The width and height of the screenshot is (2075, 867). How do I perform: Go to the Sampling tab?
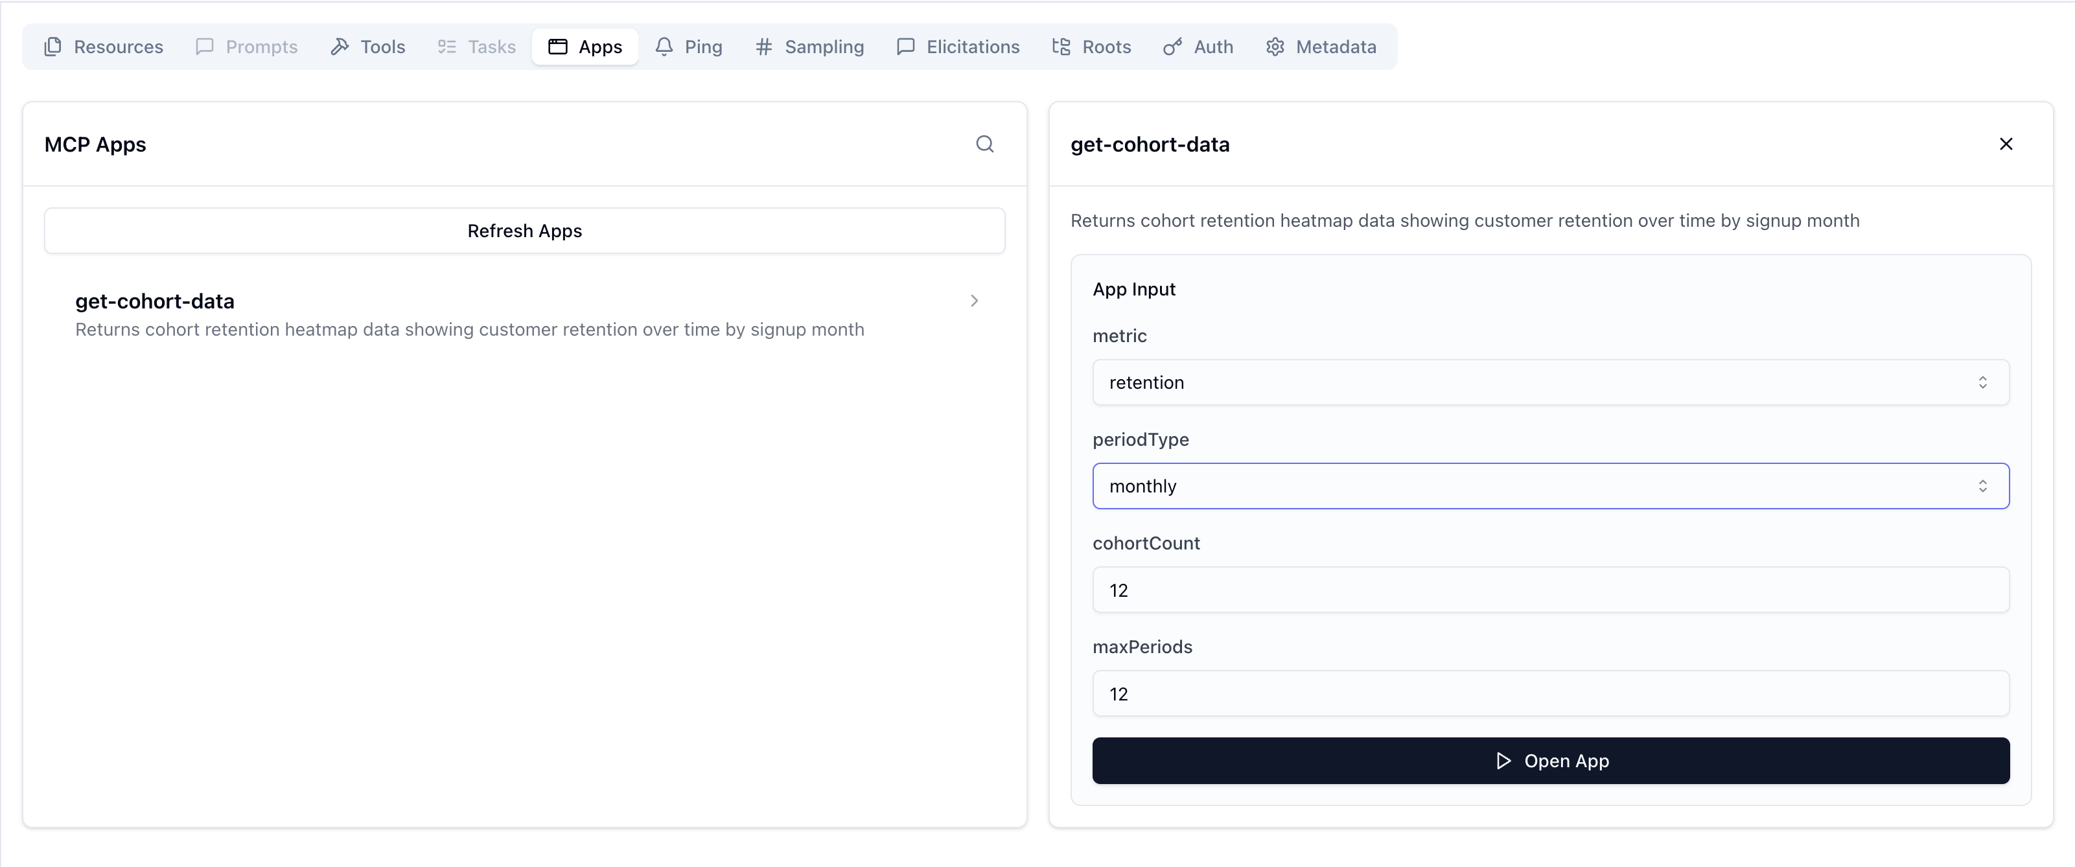tap(809, 47)
